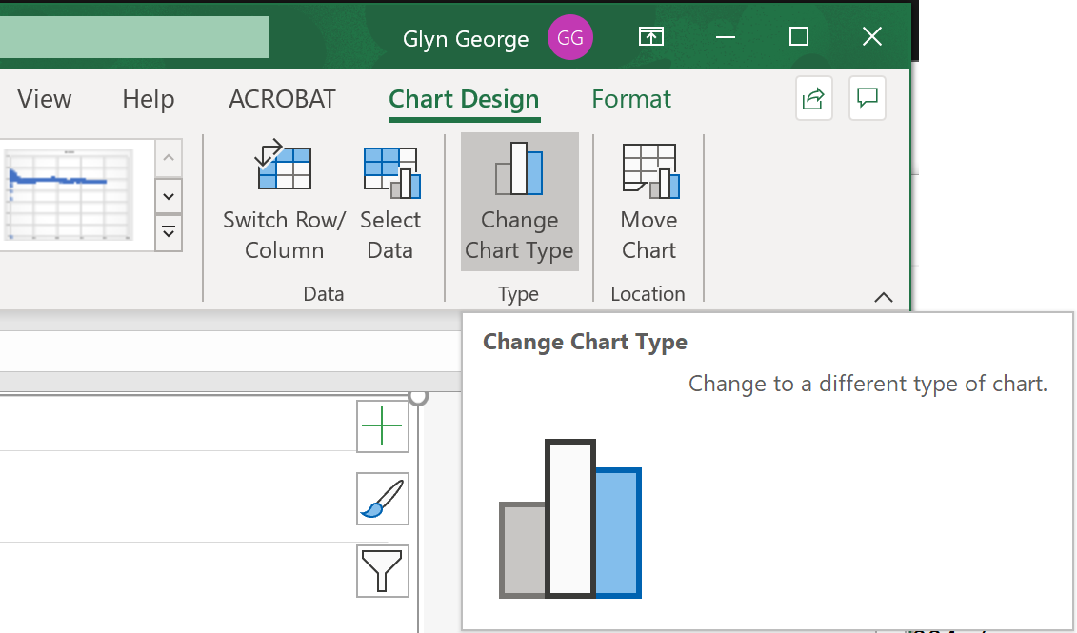Expand the chart styles gallery More button

click(169, 233)
